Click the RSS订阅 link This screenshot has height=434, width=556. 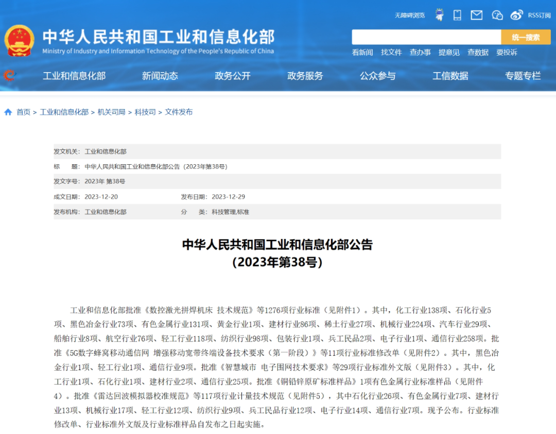point(539,15)
